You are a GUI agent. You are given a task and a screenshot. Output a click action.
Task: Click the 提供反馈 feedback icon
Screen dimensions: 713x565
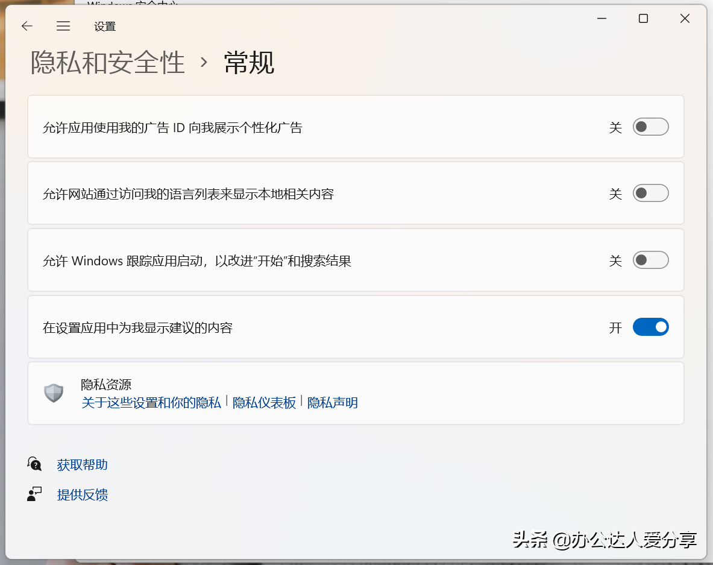(x=34, y=494)
